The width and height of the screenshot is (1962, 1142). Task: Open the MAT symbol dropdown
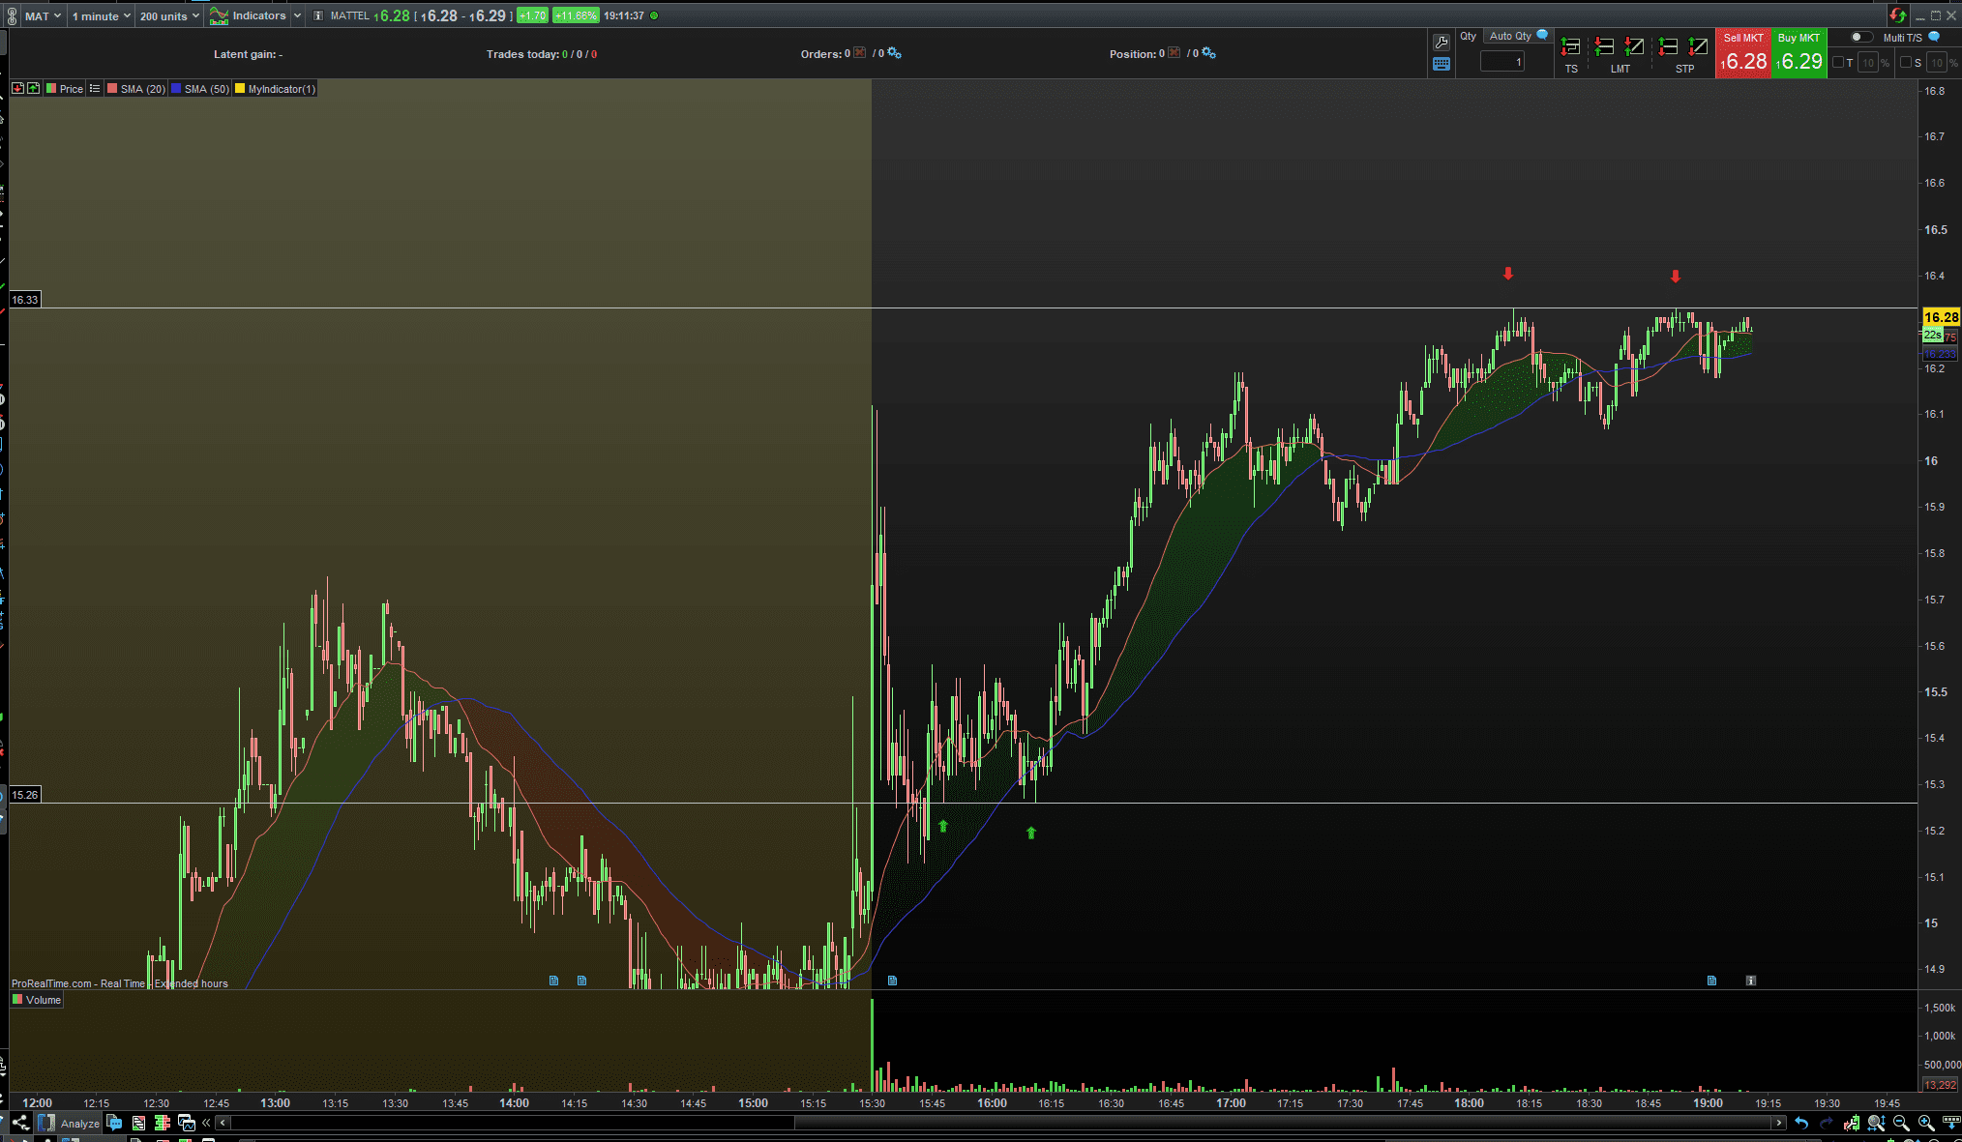pyautogui.click(x=42, y=15)
